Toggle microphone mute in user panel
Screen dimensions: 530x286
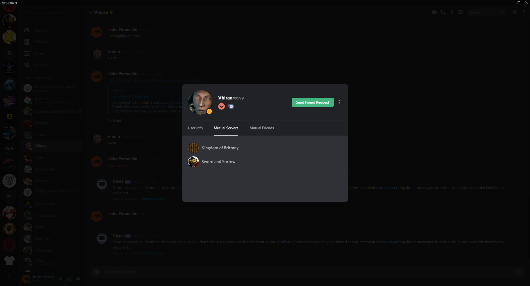click(x=60, y=279)
